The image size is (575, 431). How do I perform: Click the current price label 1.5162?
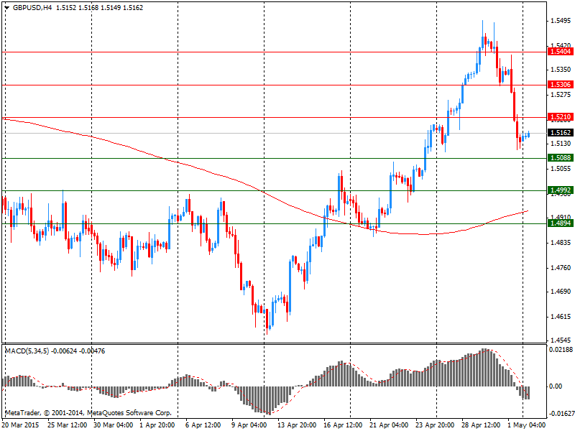561,133
